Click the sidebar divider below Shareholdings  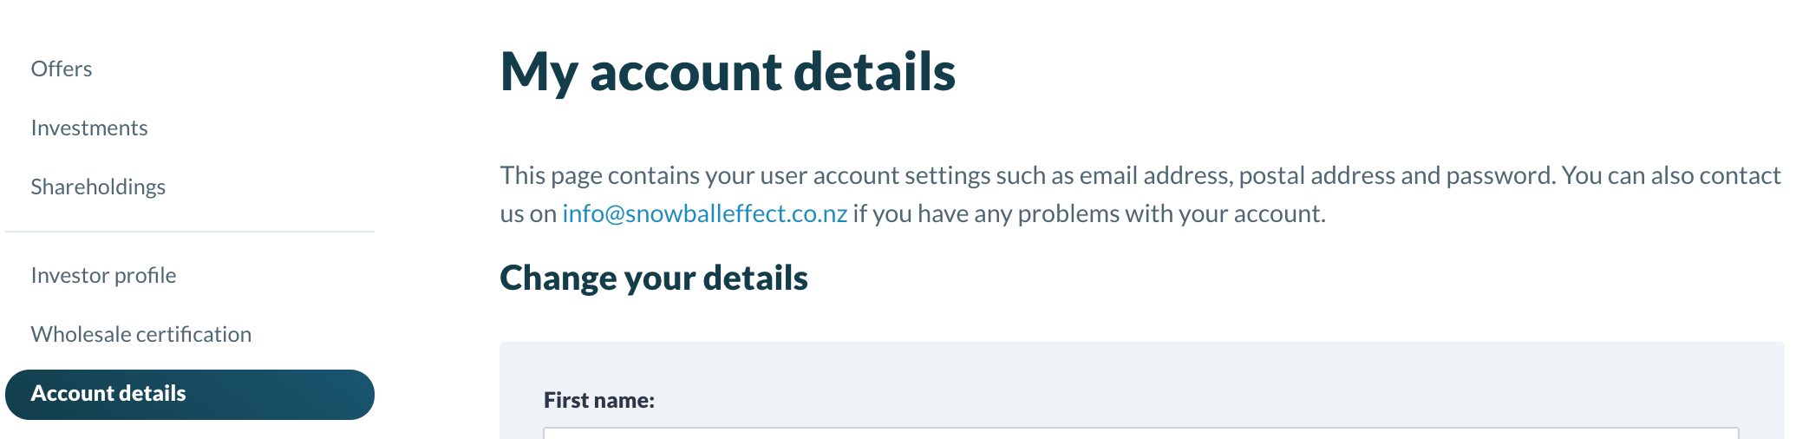click(189, 232)
